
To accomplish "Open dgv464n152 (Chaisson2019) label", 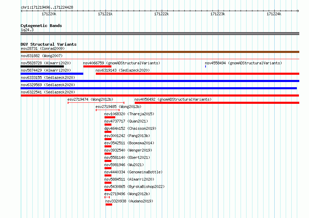I will (x=130, y=128).
